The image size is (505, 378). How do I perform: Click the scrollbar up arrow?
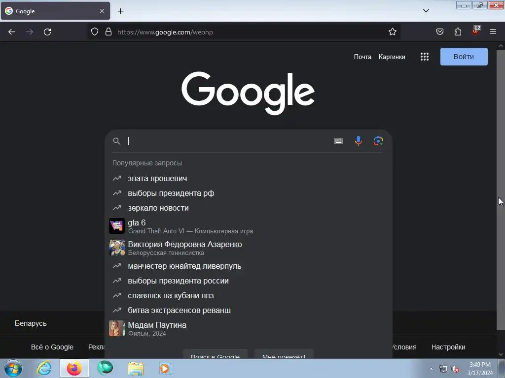pyautogui.click(x=501, y=46)
